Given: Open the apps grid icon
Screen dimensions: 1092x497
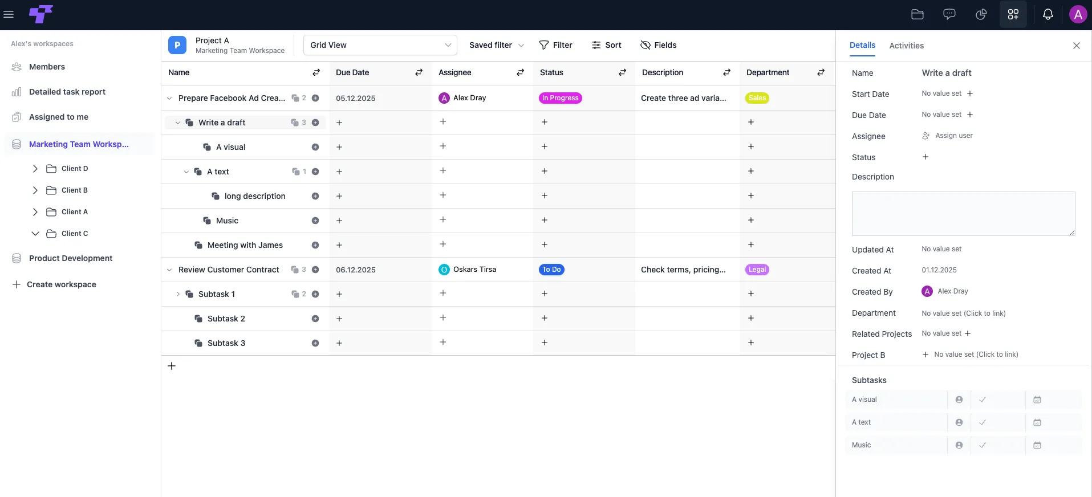Looking at the screenshot, I should [1013, 14].
